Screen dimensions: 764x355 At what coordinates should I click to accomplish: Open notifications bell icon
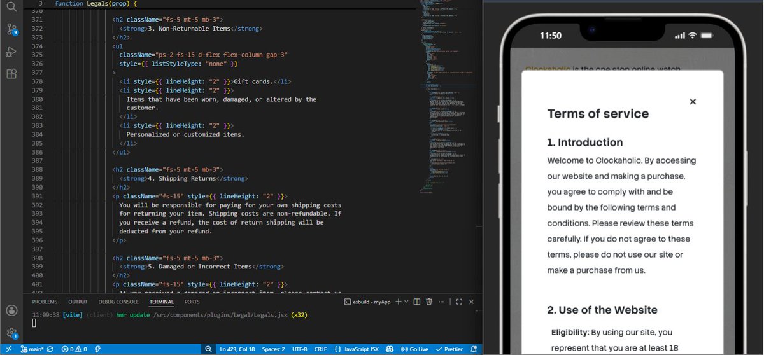pyautogui.click(x=474, y=349)
